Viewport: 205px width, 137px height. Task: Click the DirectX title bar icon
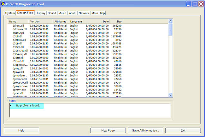[x=3, y=4]
